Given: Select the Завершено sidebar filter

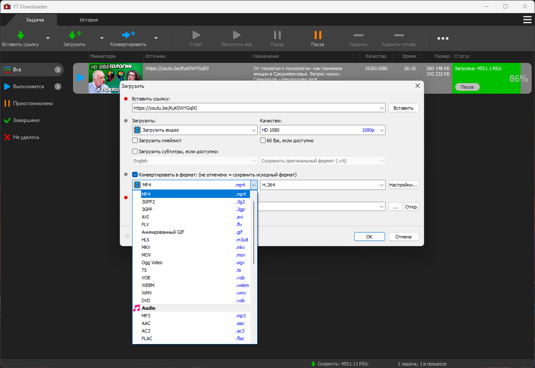Looking at the screenshot, I should pyautogui.click(x=32, y=120).
